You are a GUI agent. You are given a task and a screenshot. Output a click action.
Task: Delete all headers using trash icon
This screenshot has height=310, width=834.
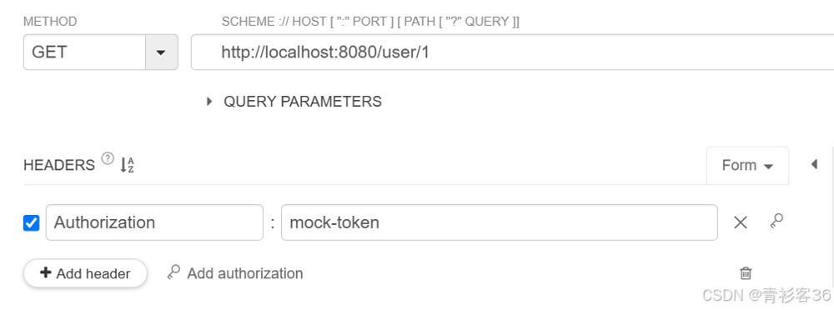pos(746,273)
